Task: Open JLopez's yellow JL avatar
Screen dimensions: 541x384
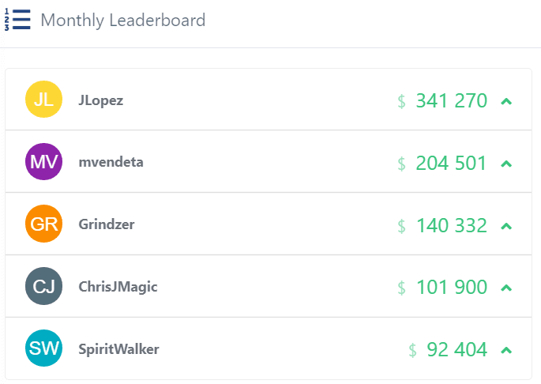Action: pos(43,100)
